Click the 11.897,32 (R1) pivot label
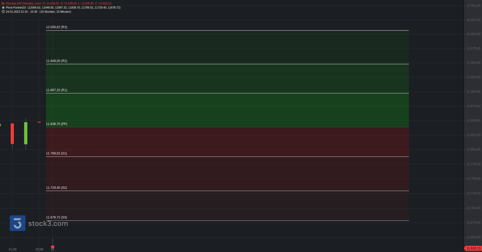 (57, 90)
